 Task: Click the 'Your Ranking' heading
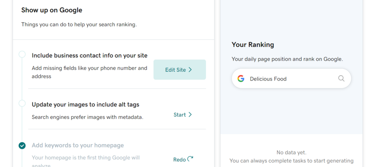[253, 45]
